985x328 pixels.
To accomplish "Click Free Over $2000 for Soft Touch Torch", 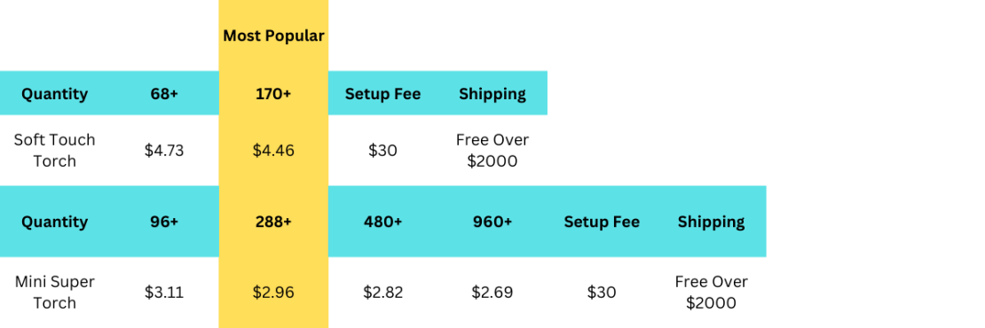I will pos(492,151).
